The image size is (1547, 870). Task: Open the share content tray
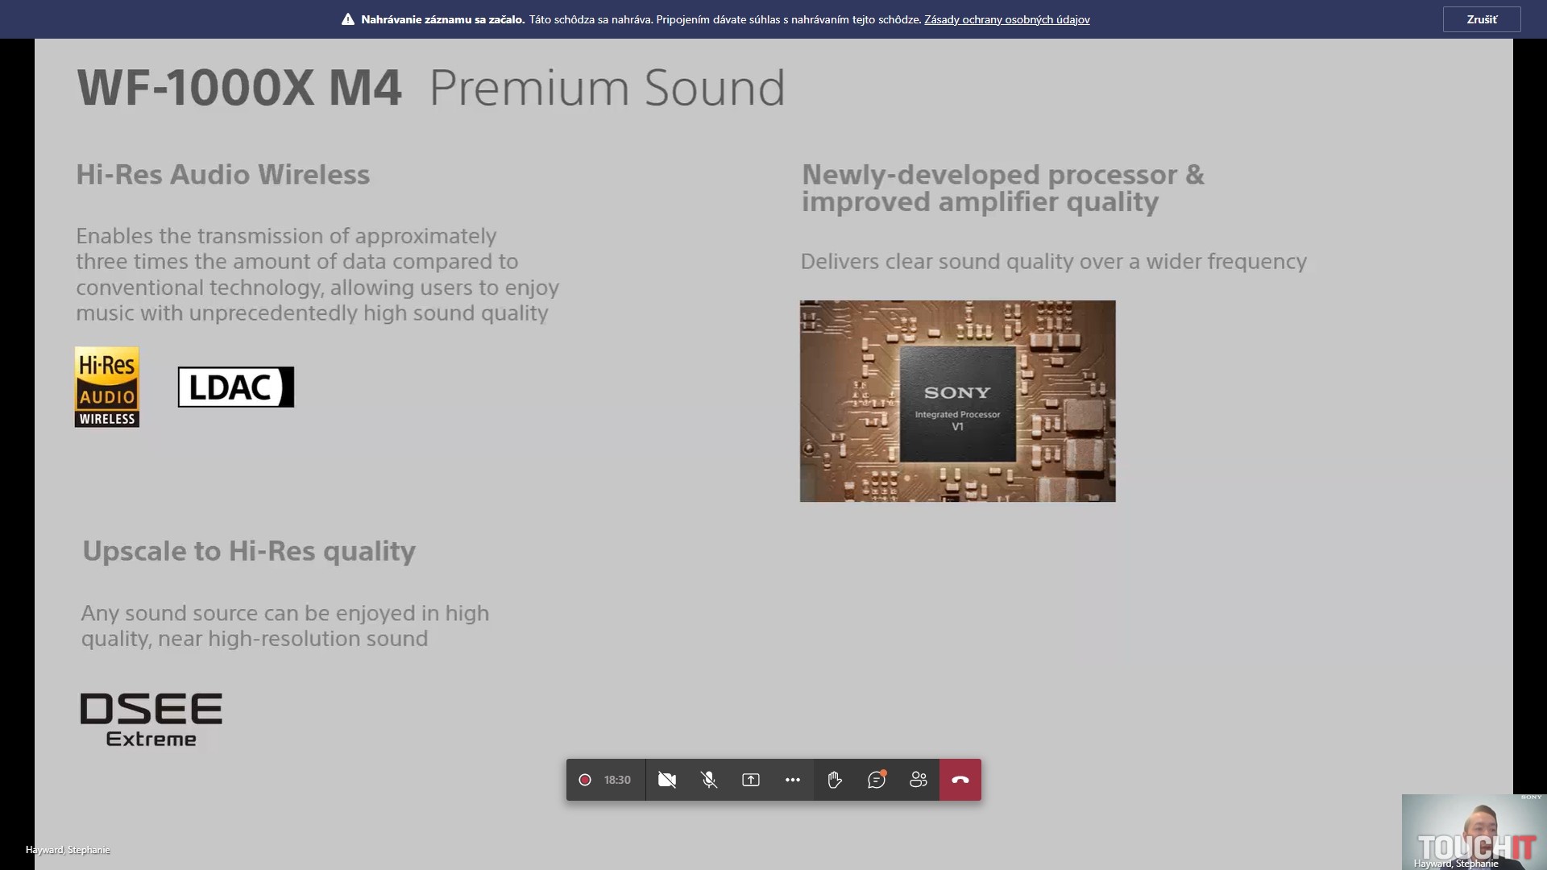[x=751, y=780]
